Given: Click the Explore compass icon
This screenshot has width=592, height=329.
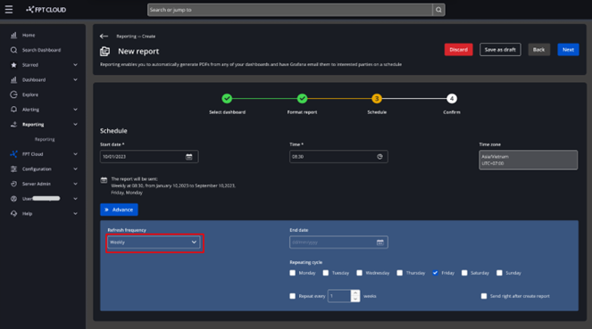Looking at the screenshot, I should pos(13,95).
